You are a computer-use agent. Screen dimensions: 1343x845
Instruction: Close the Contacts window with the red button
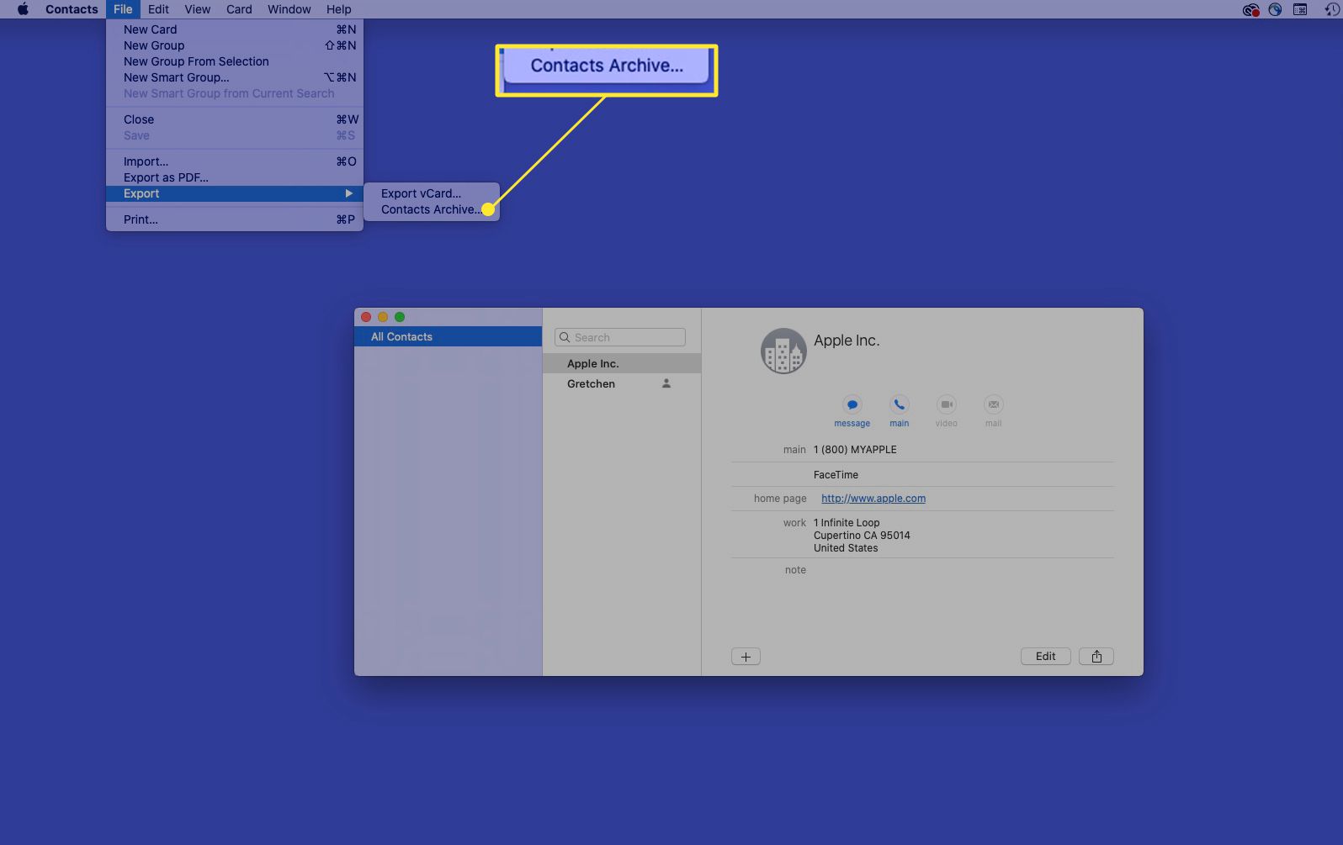coord(366,317)
